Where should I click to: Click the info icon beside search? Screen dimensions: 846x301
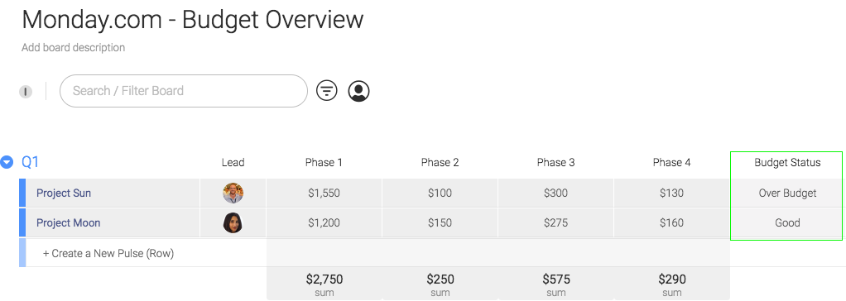point(26,92)
